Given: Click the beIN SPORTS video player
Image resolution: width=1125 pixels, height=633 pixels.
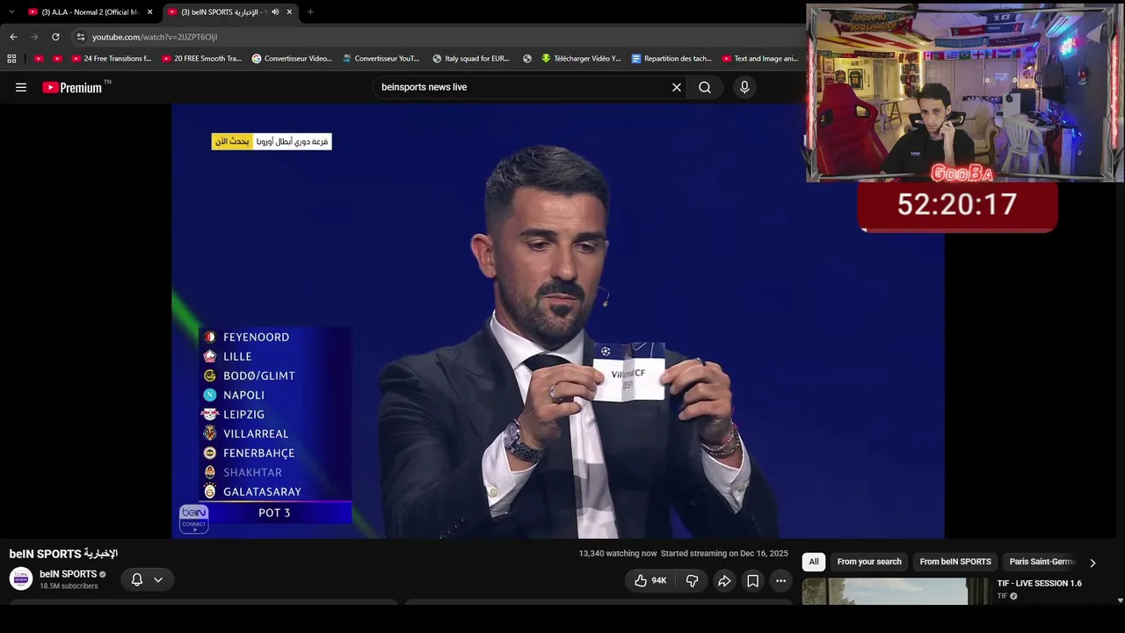Looking at the screenshot, I should tap(558, 321).
